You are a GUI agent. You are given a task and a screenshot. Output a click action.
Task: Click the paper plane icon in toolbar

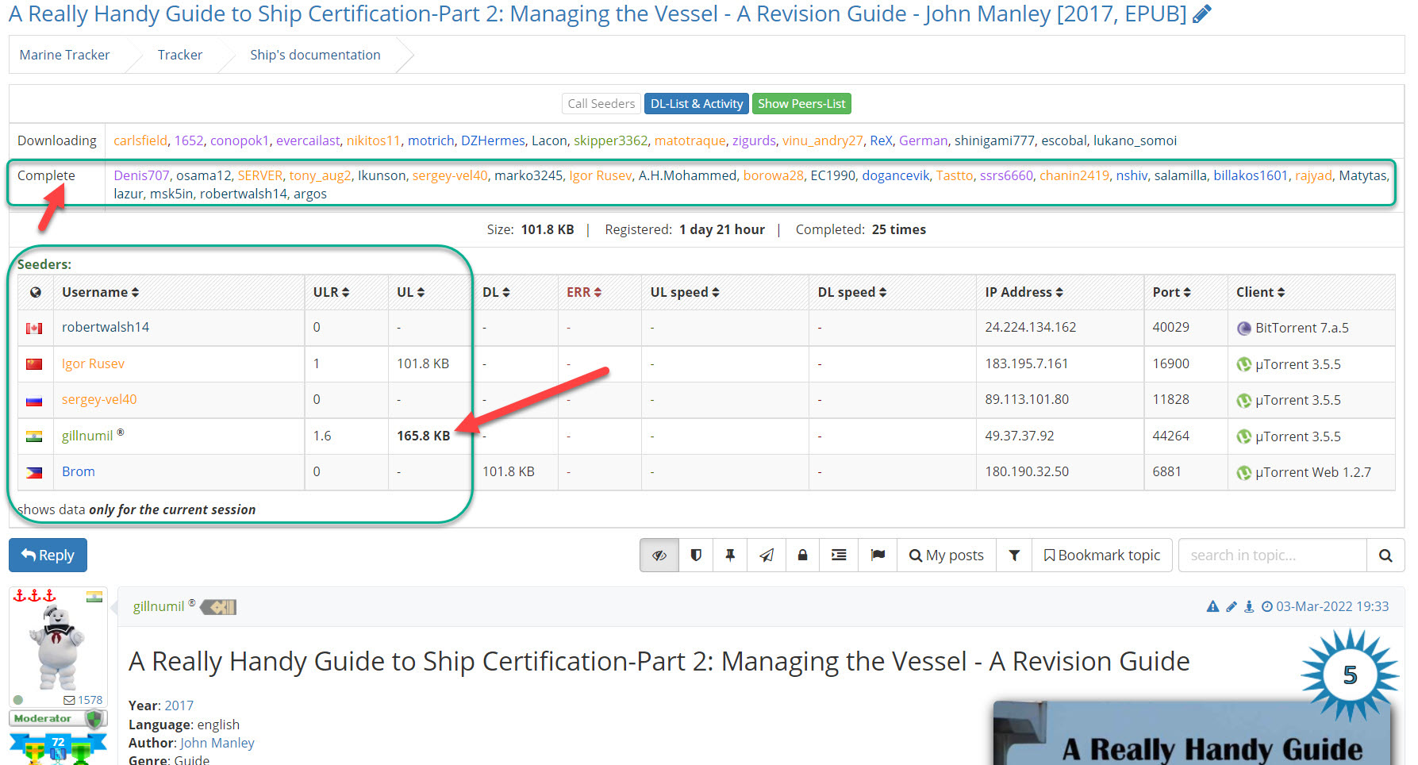coord(767,555)
